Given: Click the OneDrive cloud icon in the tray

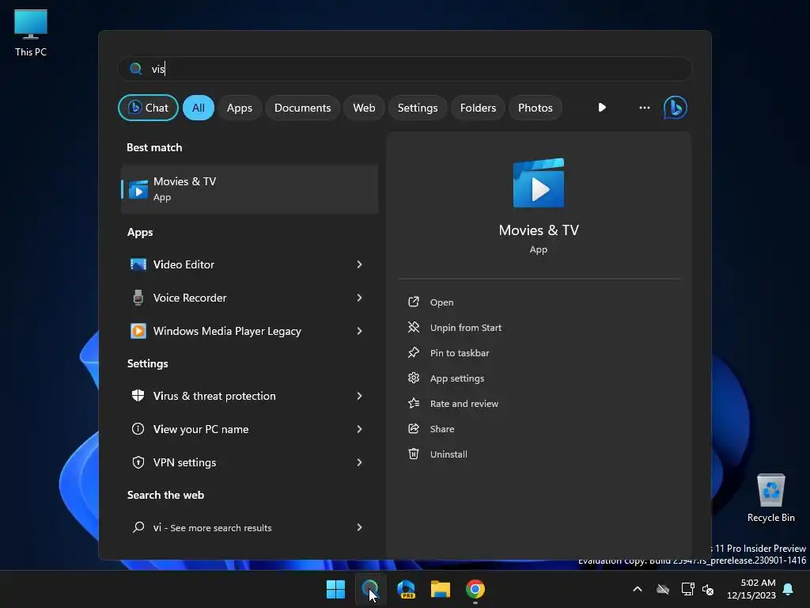Looking at the screenshot, I should pos(663,589).
